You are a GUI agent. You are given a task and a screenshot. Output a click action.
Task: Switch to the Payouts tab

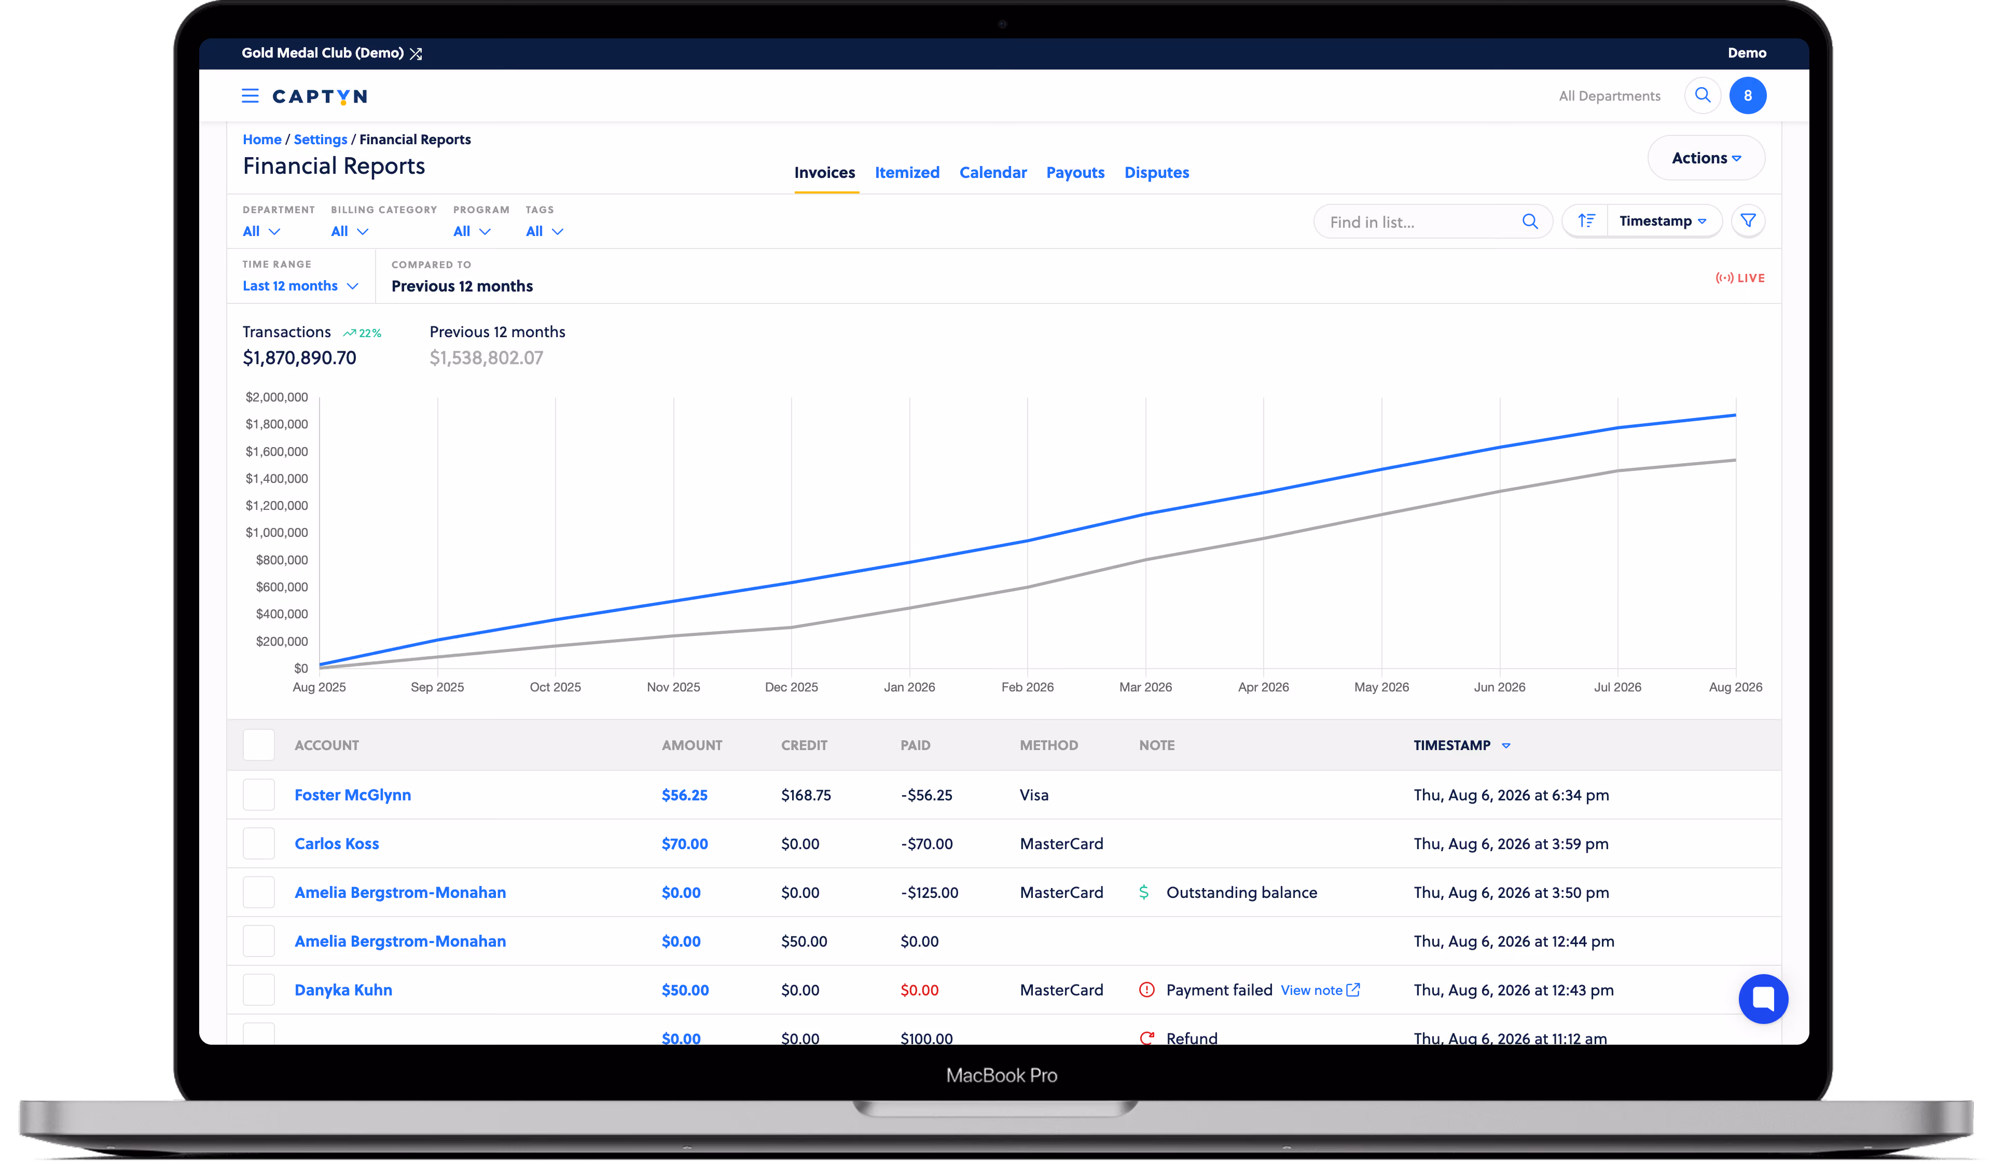(x=1075, y=172)
